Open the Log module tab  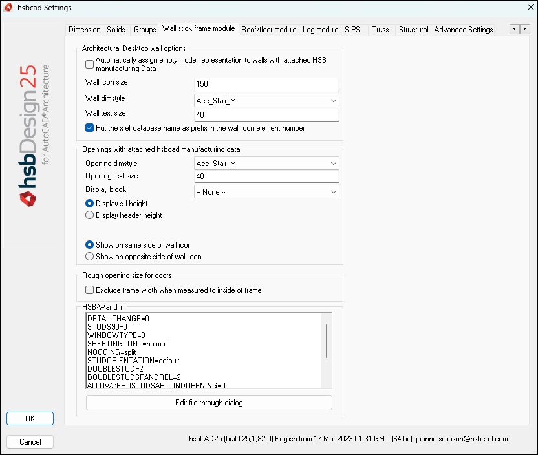pyautogui.click(x=321, y=30)
